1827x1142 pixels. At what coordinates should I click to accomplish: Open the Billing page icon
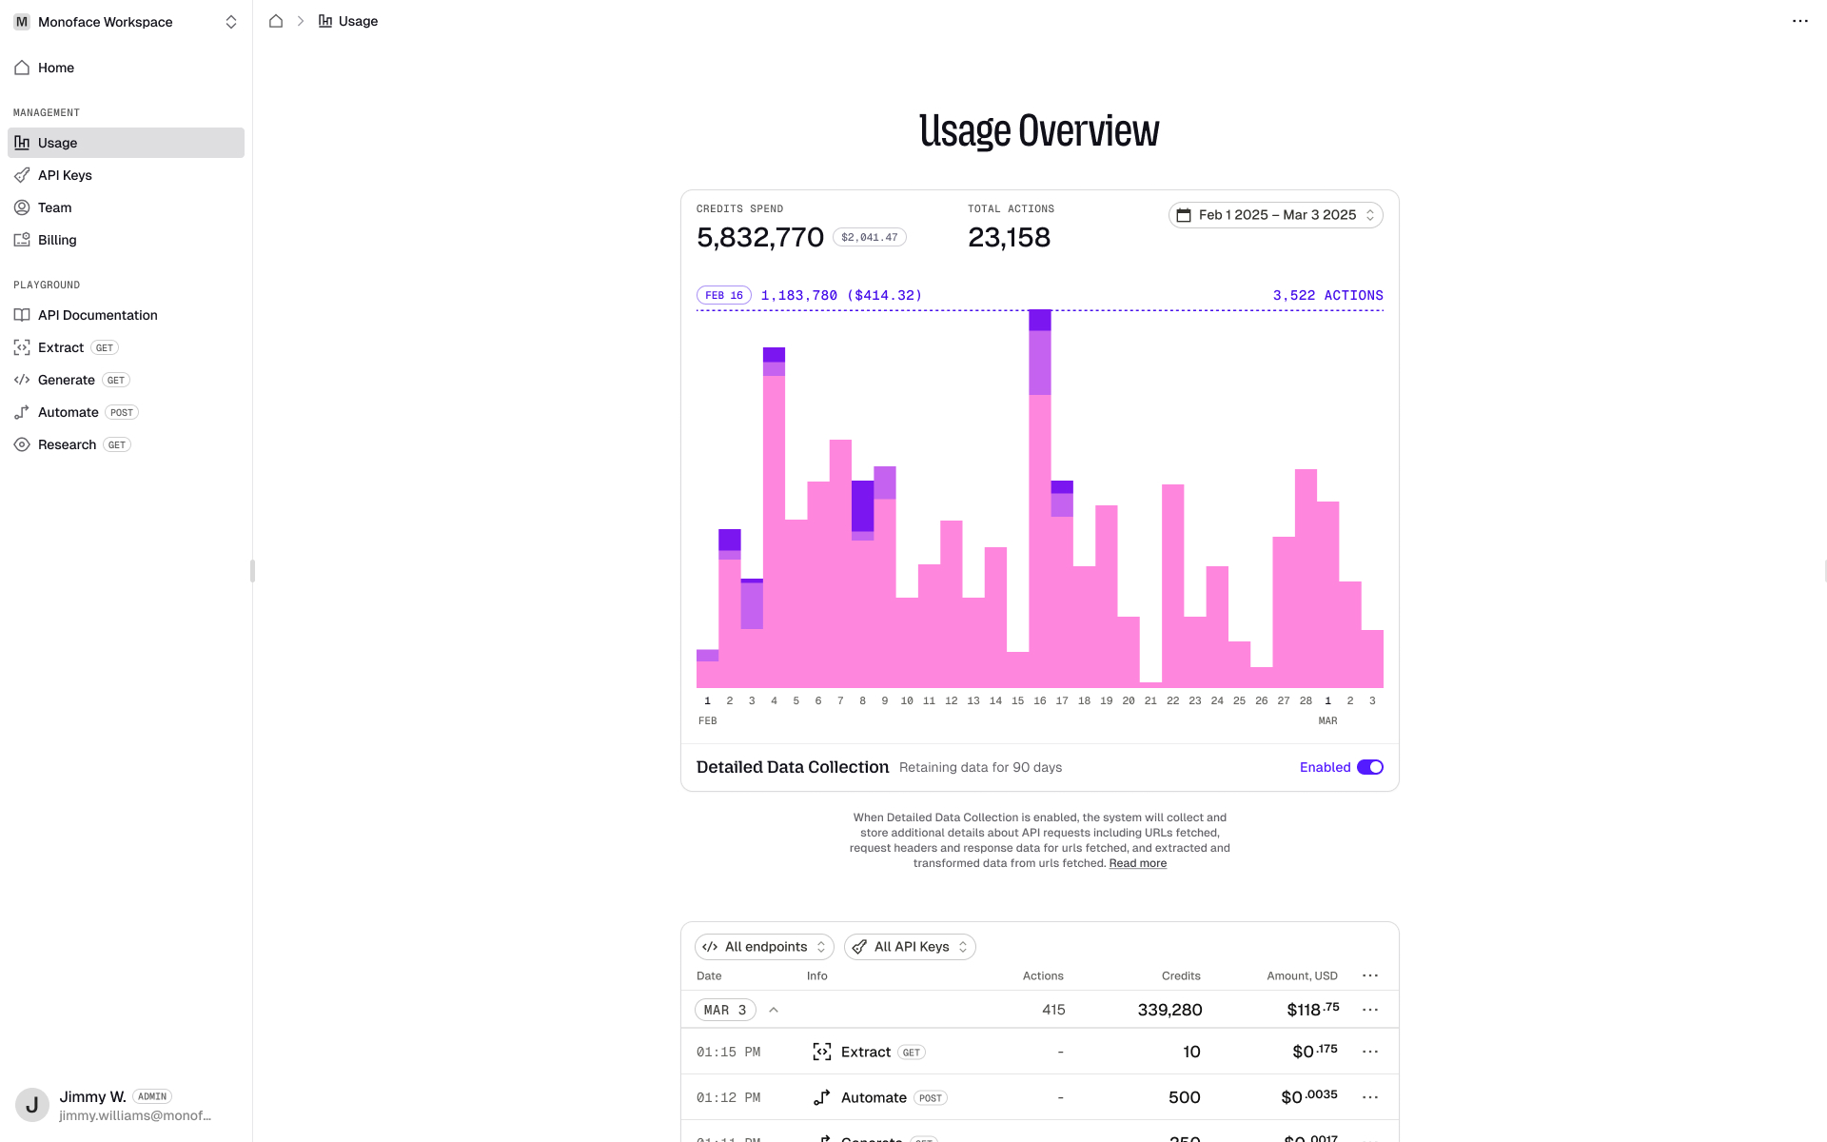pos(22,240)
